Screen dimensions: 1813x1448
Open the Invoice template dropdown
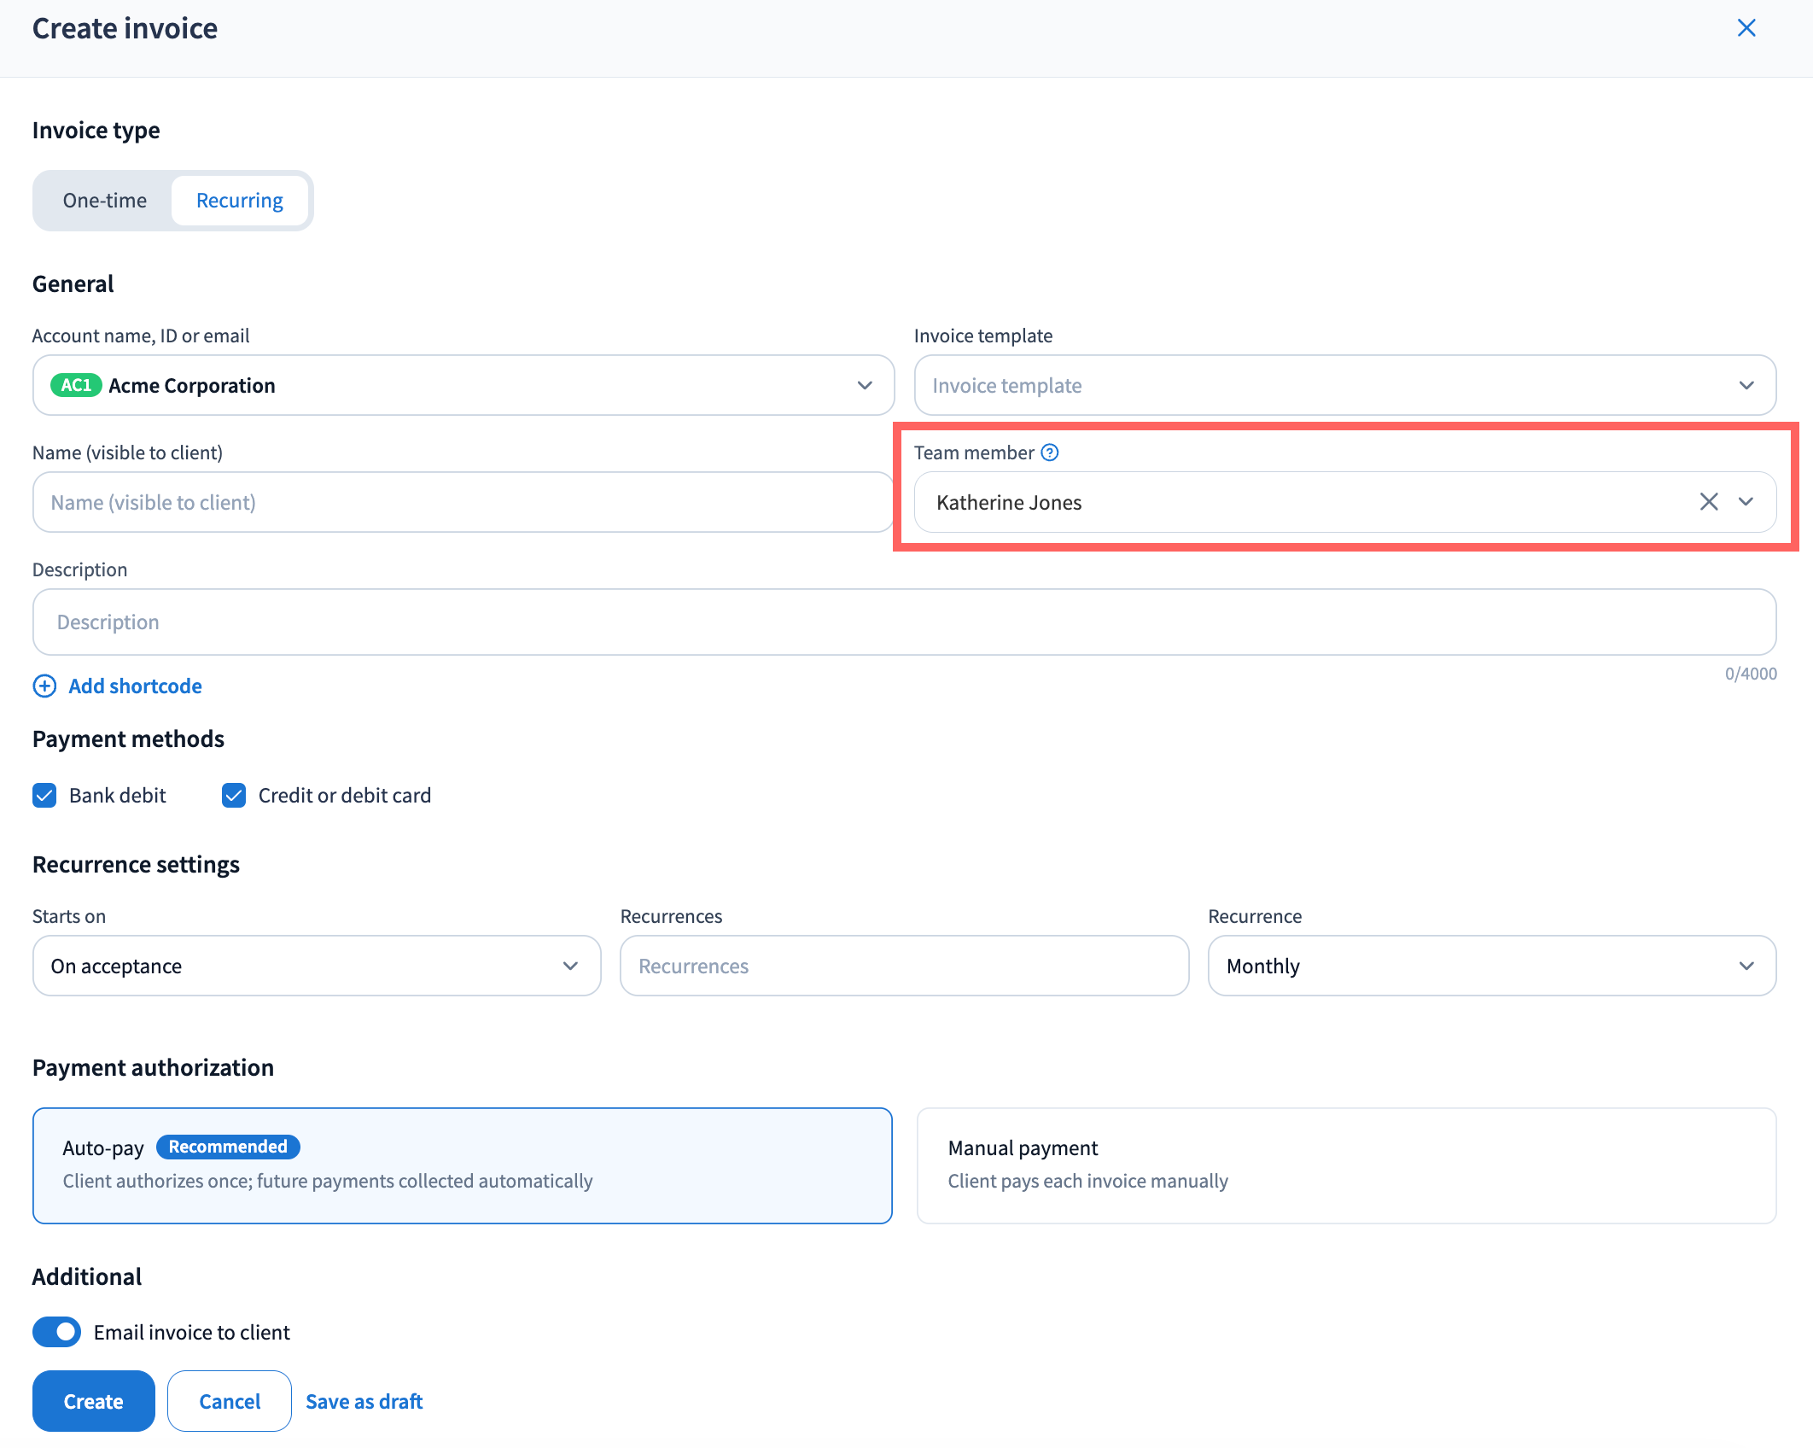pos(1344,385)
